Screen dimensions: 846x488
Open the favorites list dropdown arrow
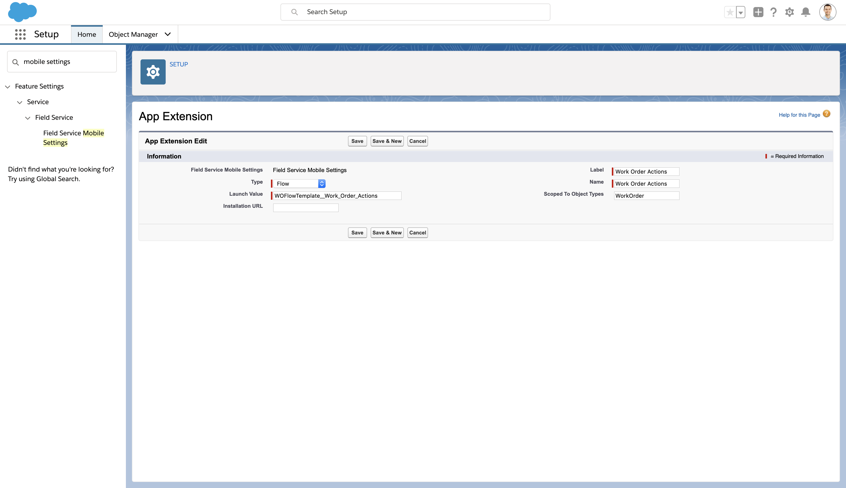coord(741,12)
